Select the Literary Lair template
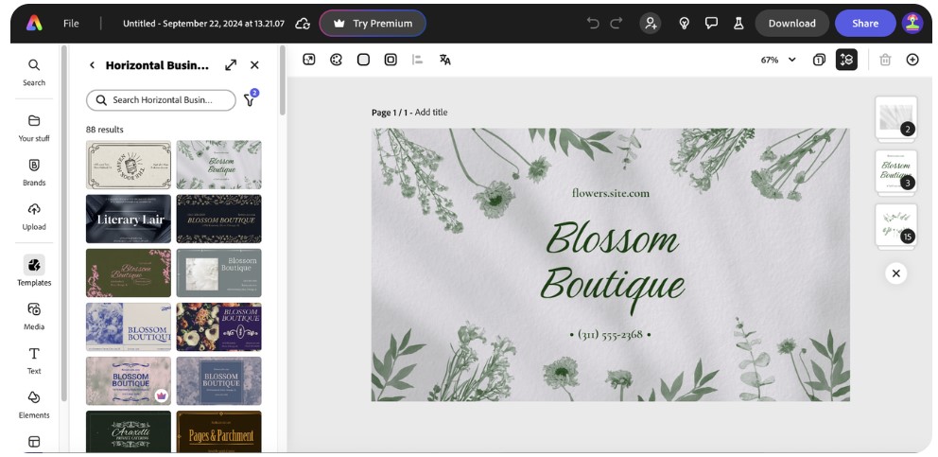938x457 pixels. click(x=129, y=219)
